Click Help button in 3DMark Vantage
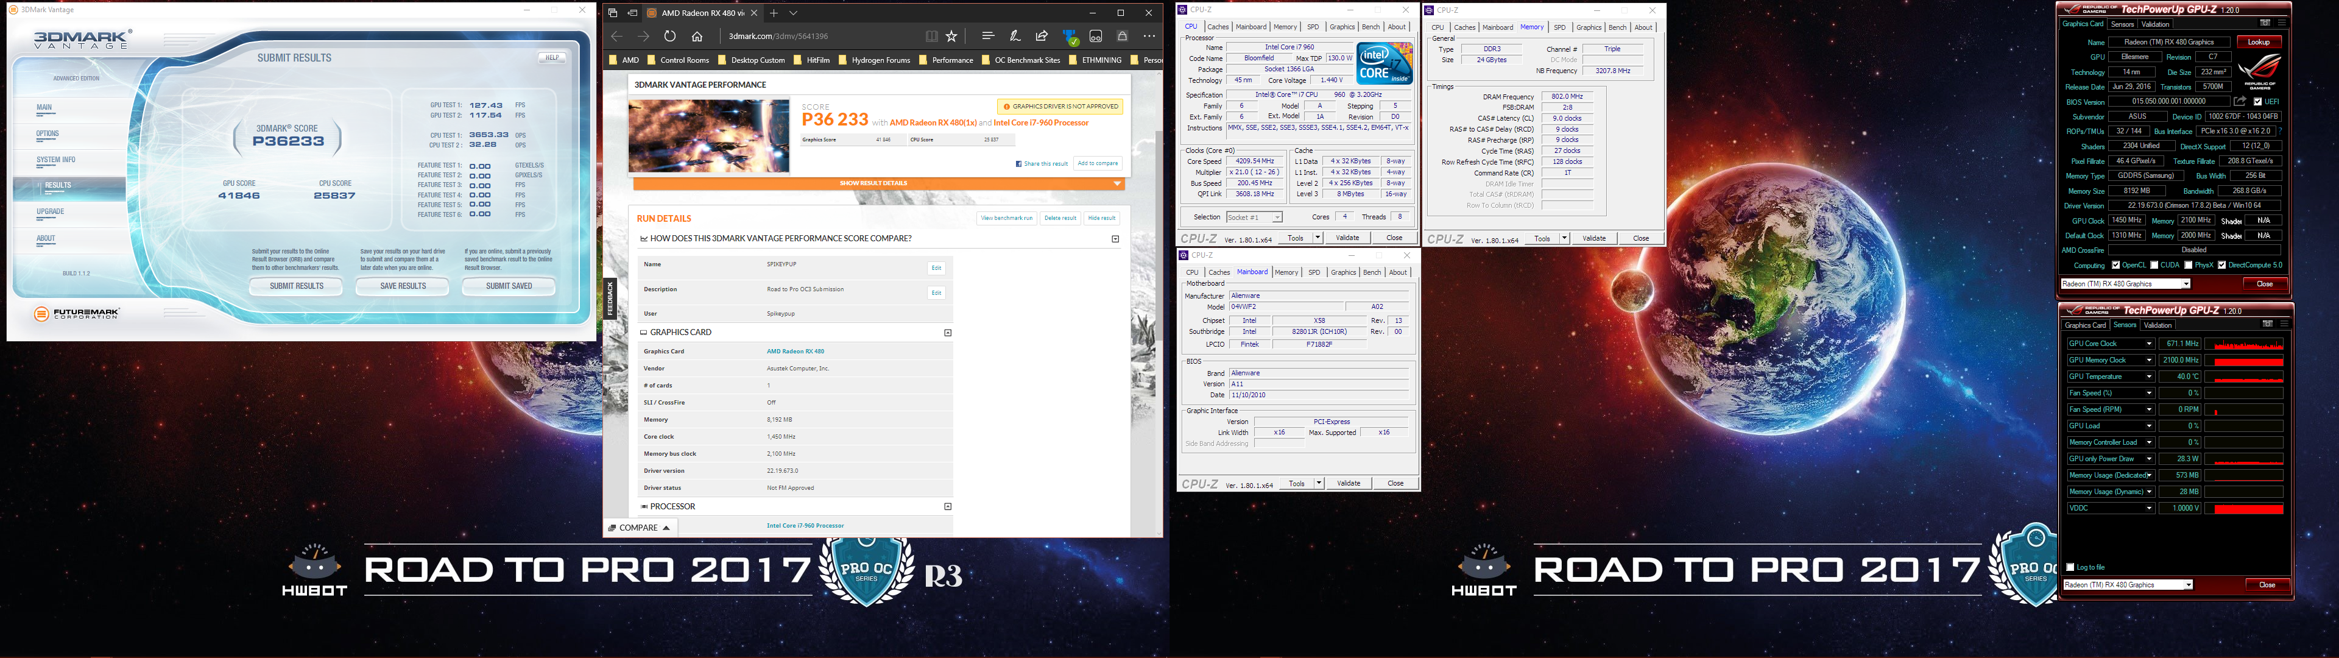2339x658 pixels. coord(551,57)
